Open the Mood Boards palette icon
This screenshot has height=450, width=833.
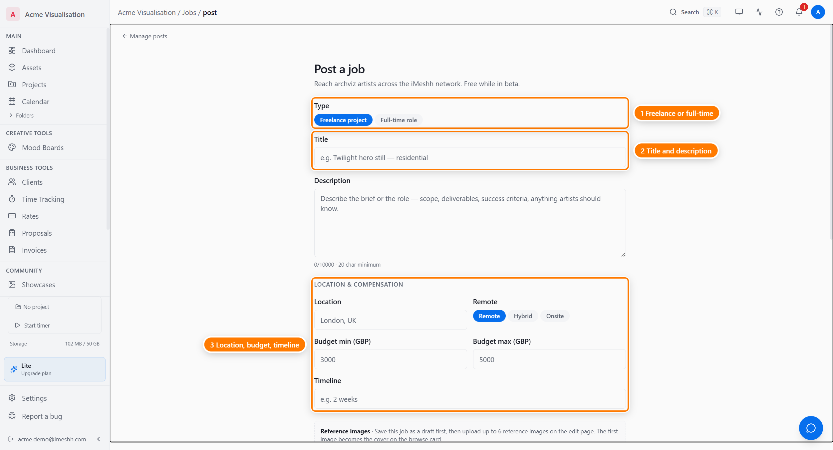[x=12, y=147]
